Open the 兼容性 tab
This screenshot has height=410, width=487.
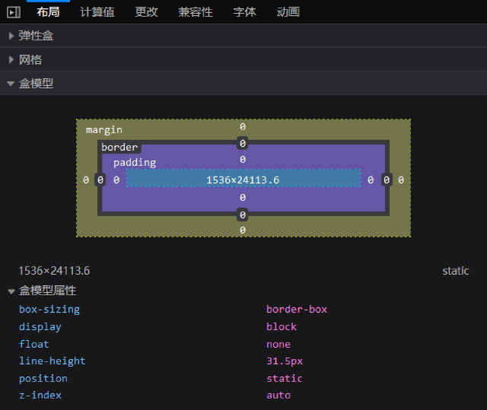click(x=196, y=11)
